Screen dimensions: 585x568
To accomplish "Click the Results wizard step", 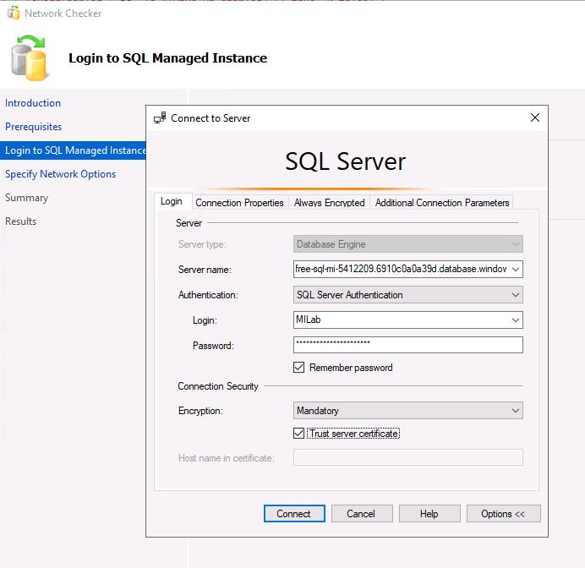I will pos(20,221).
